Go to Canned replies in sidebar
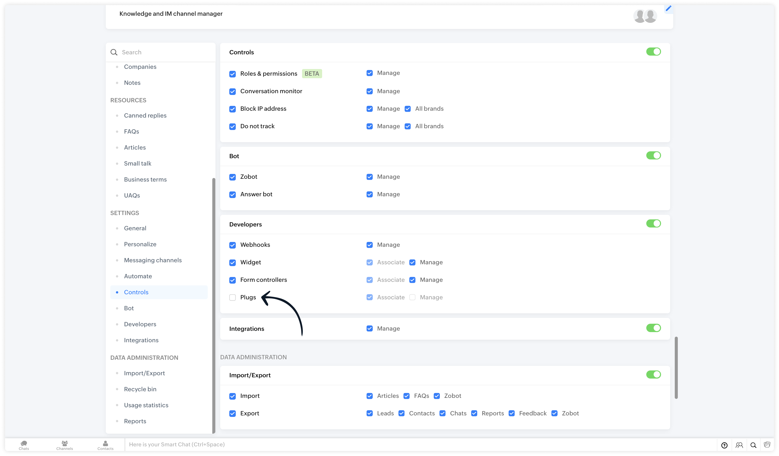The height and width of the screenshot is (456, 779). click(145, 116)
